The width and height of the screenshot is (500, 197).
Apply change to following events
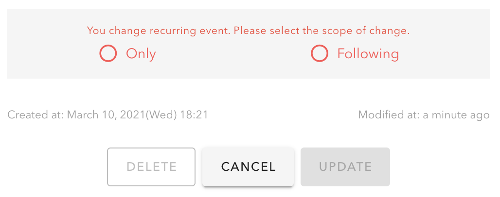[x=320, y=53]
